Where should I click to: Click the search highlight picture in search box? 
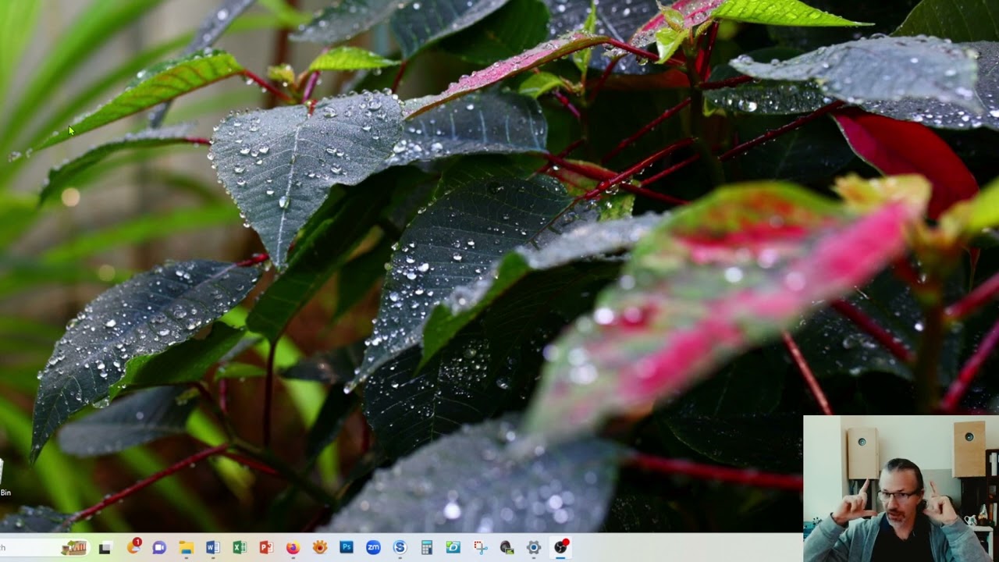[73, 548]
